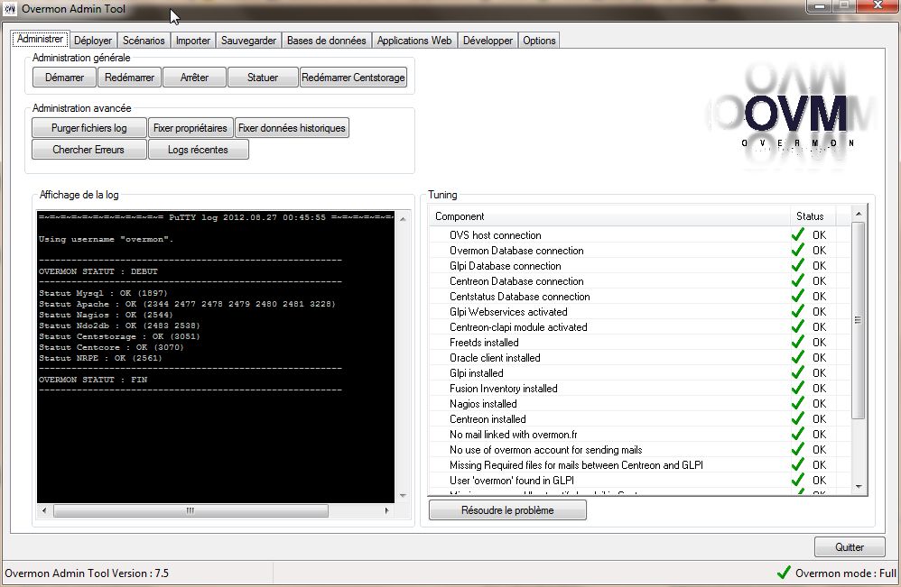901x587 pixels.
Task: Stop services with the Arrêter button
Action: pyautogui.click(x=194, y=78)
